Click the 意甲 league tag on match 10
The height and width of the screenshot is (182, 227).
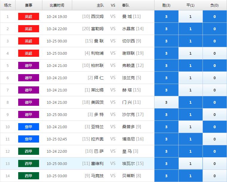(29, 127)
